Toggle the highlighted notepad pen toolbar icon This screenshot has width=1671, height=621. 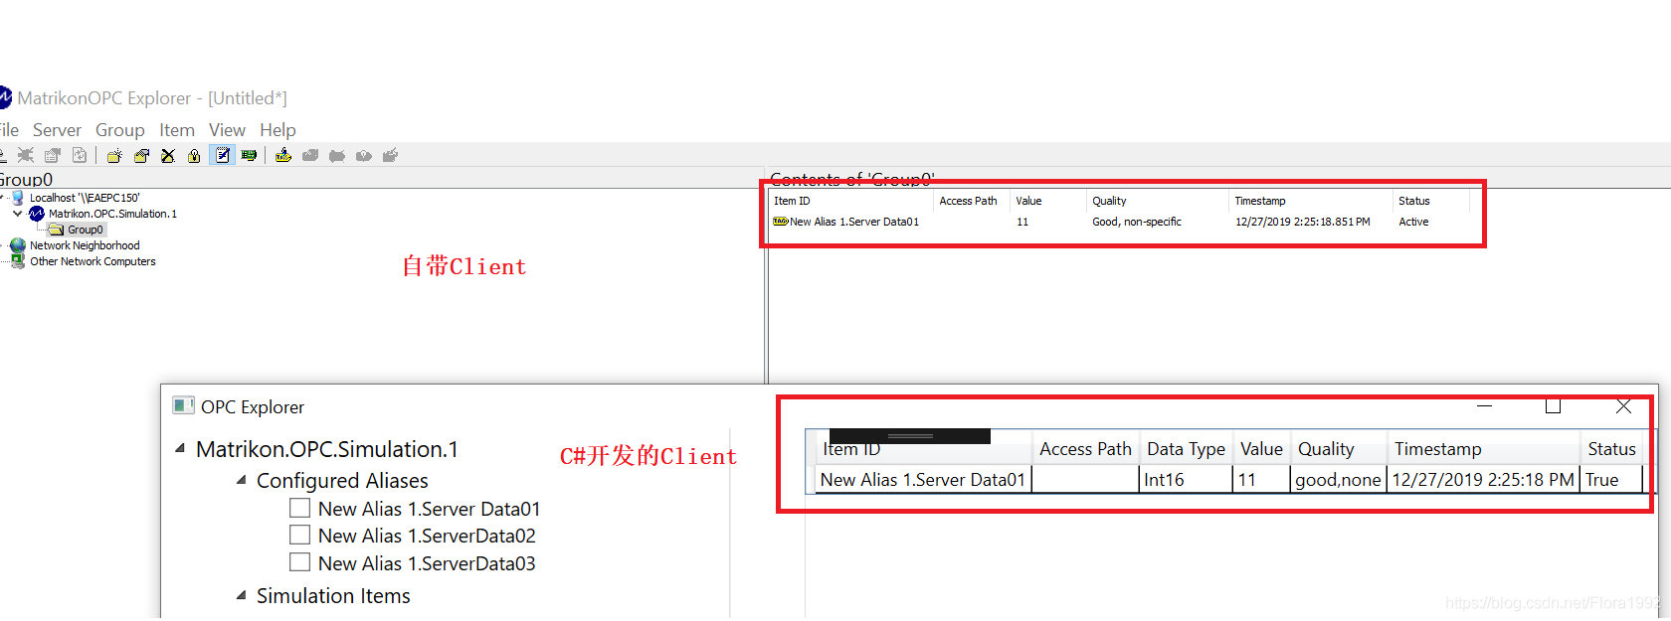[222, 155]
